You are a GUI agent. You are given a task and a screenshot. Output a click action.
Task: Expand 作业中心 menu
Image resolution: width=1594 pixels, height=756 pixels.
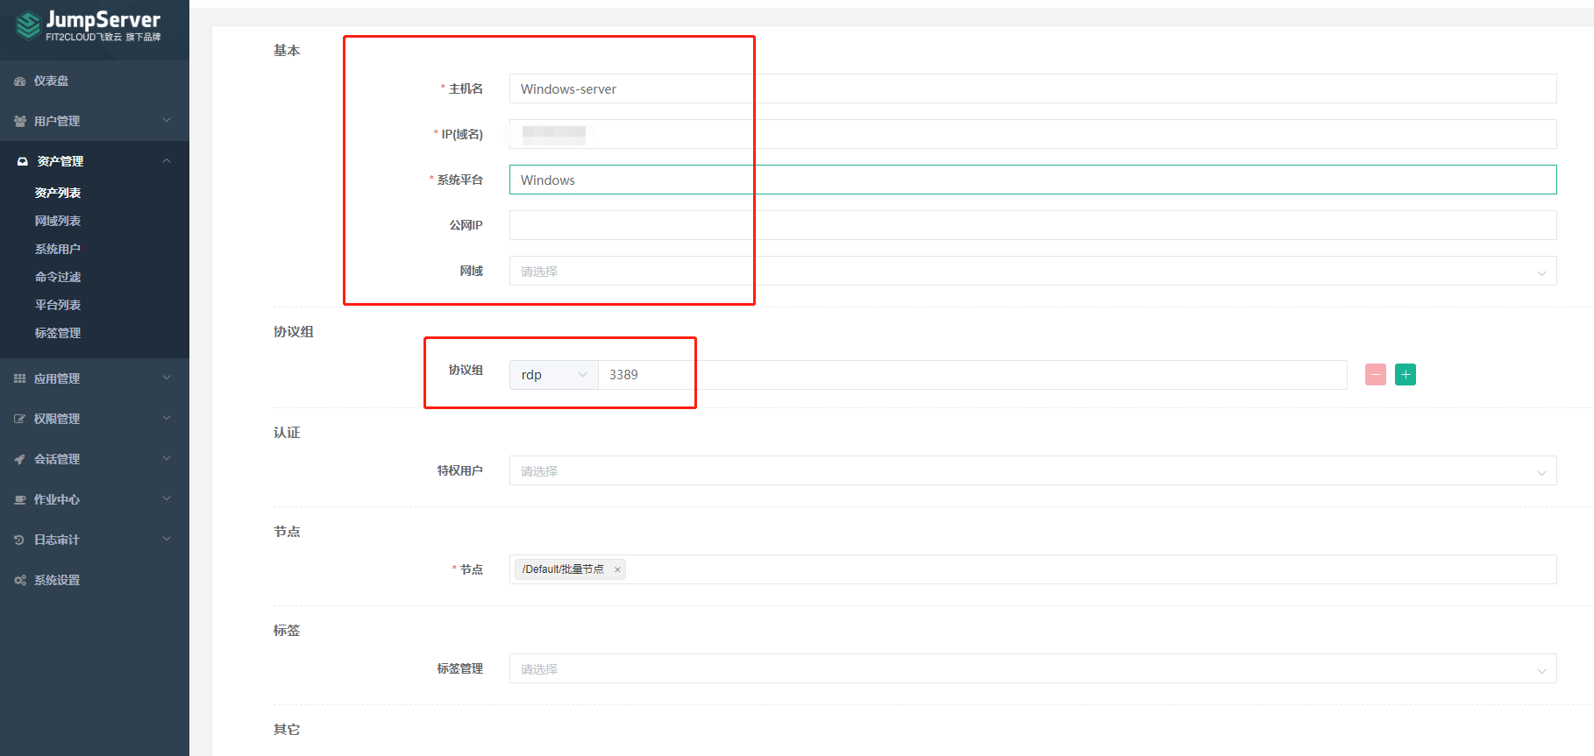pos(95,499)
